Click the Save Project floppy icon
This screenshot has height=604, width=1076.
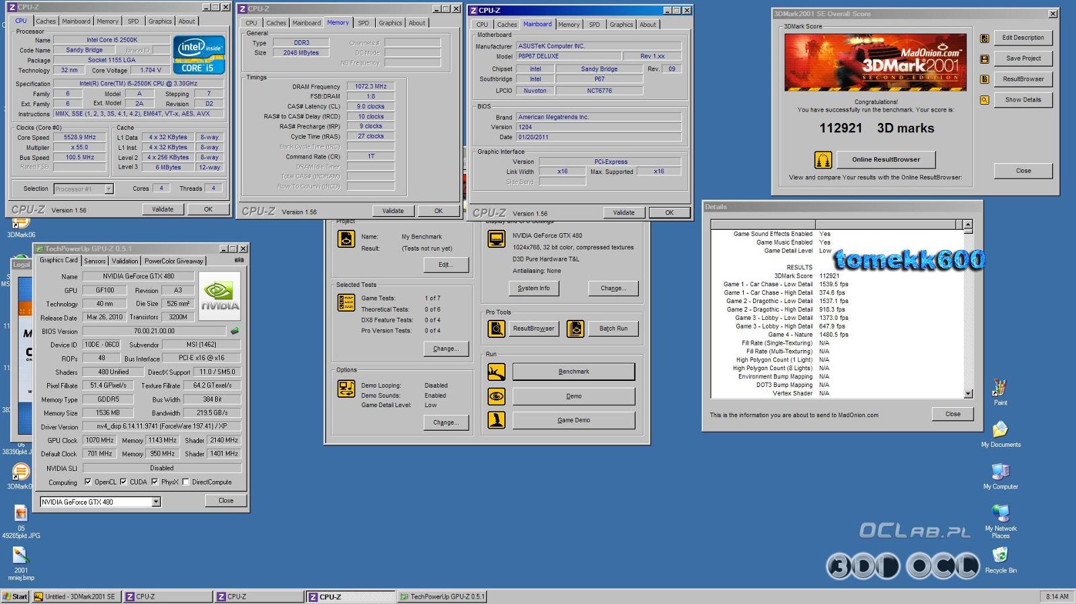pyautogui.click(x=984, y=59)
